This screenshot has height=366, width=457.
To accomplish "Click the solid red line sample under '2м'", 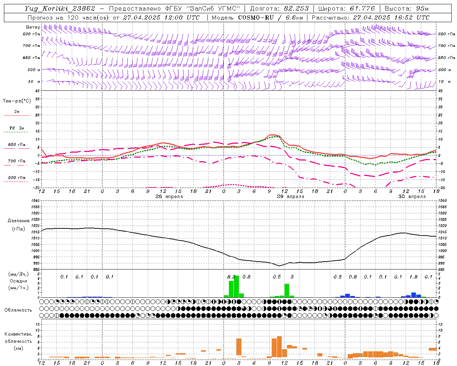I will coord(16,116).
